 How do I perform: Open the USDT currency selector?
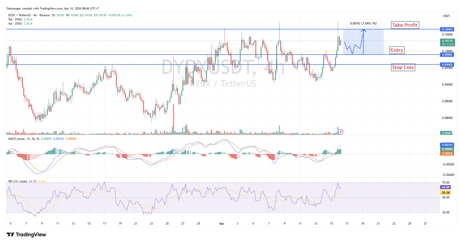[446, 16]
